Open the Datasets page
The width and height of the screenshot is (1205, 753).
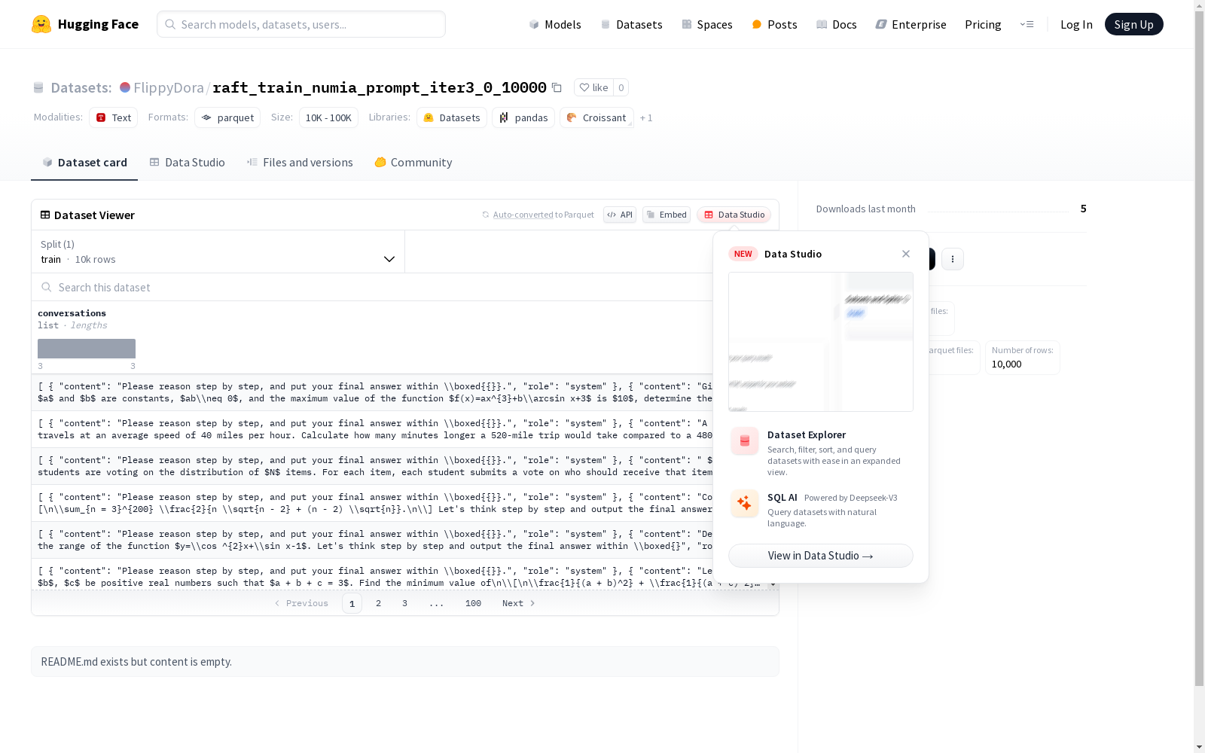(x=631, y=24)
